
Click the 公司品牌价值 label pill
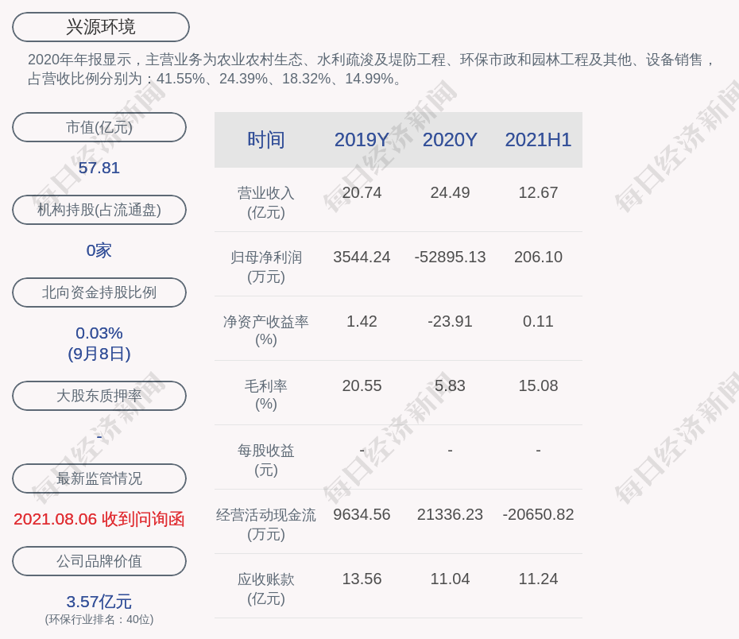pos(99,561)
